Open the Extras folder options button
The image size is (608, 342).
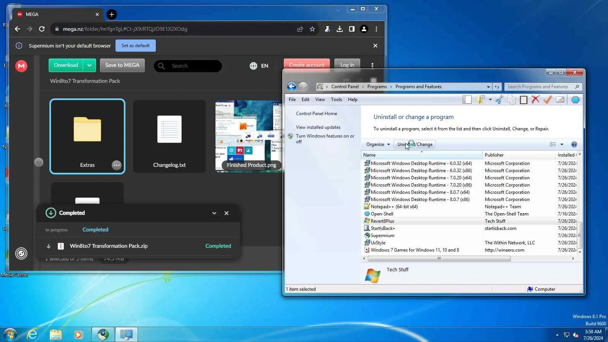[117, 165]
